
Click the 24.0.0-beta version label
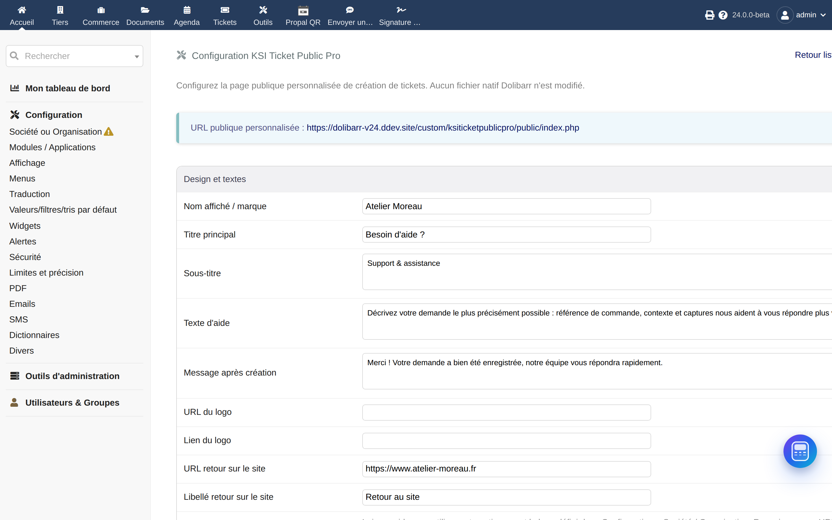751,15
